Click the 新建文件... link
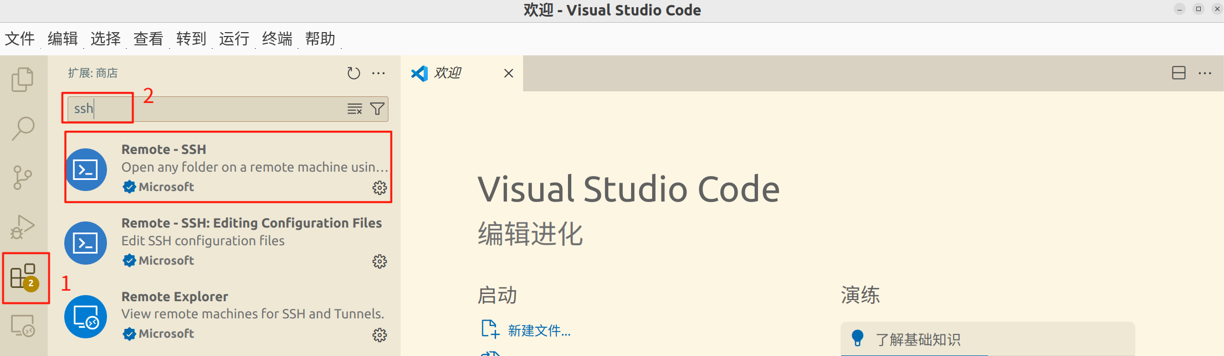Image resolution: width=1224 pixels, height=356 pixels. point(539,331)
